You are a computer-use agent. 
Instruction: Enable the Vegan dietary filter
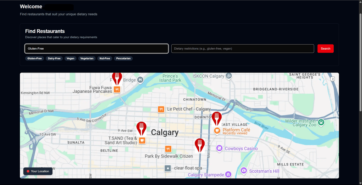tap(70, 58)
